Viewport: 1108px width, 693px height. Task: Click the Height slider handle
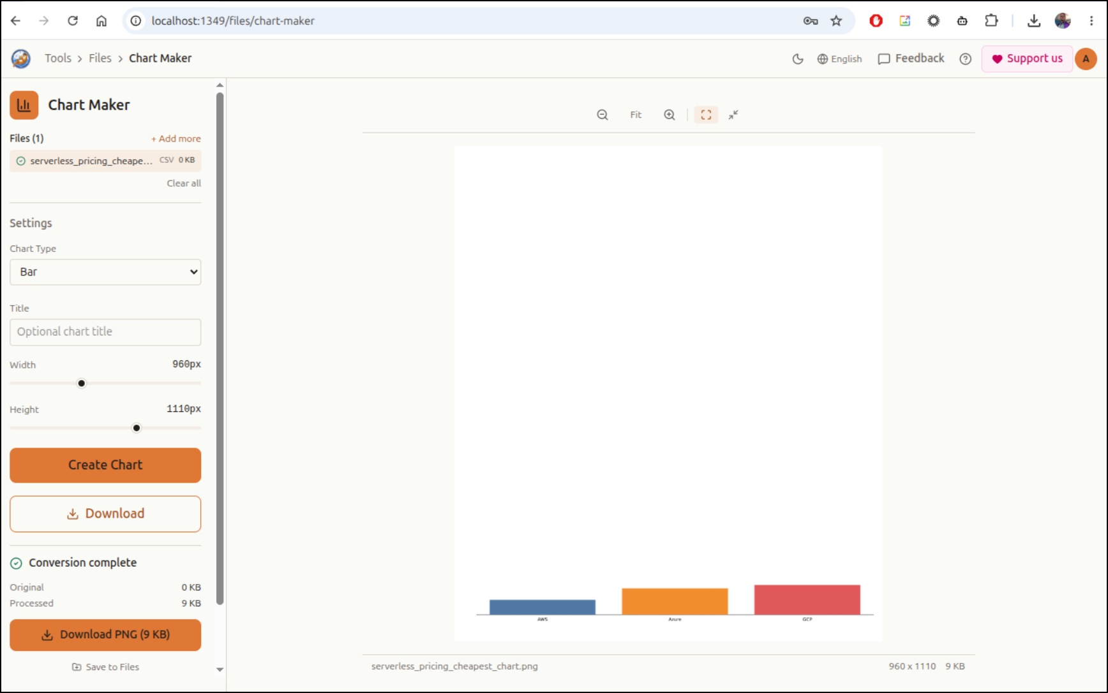[137, 428]
